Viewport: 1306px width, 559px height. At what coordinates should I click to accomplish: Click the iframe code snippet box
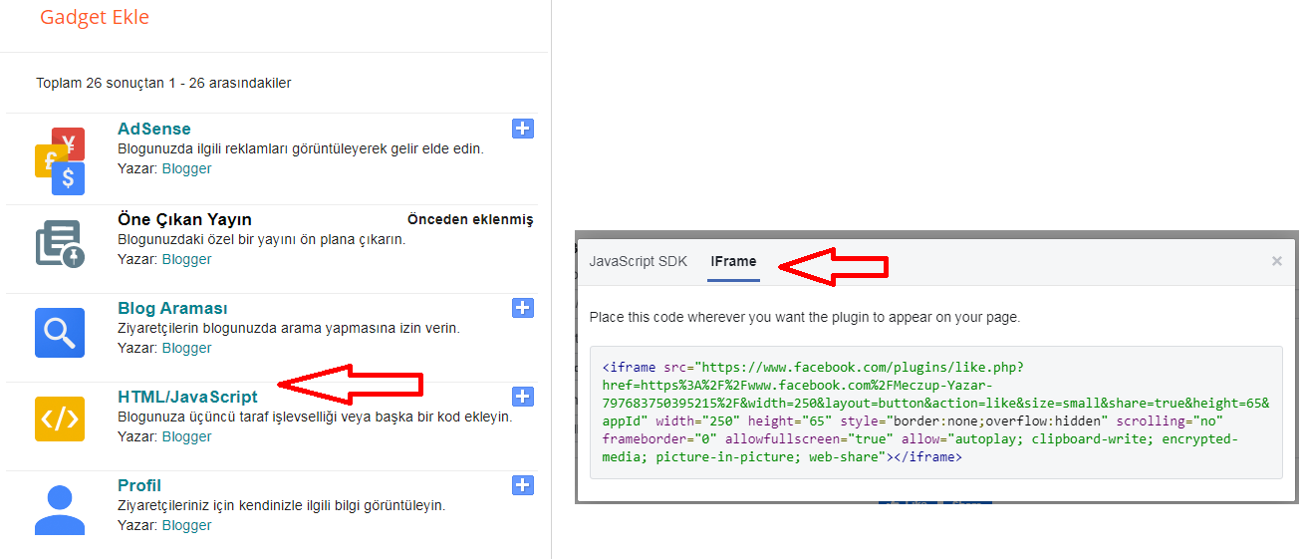click(936, 413)
